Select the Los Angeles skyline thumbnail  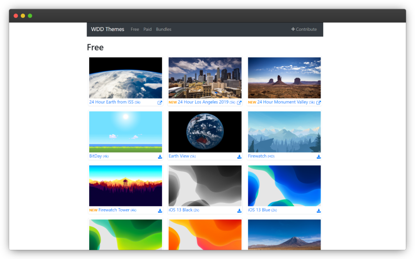tap(205, 78)
